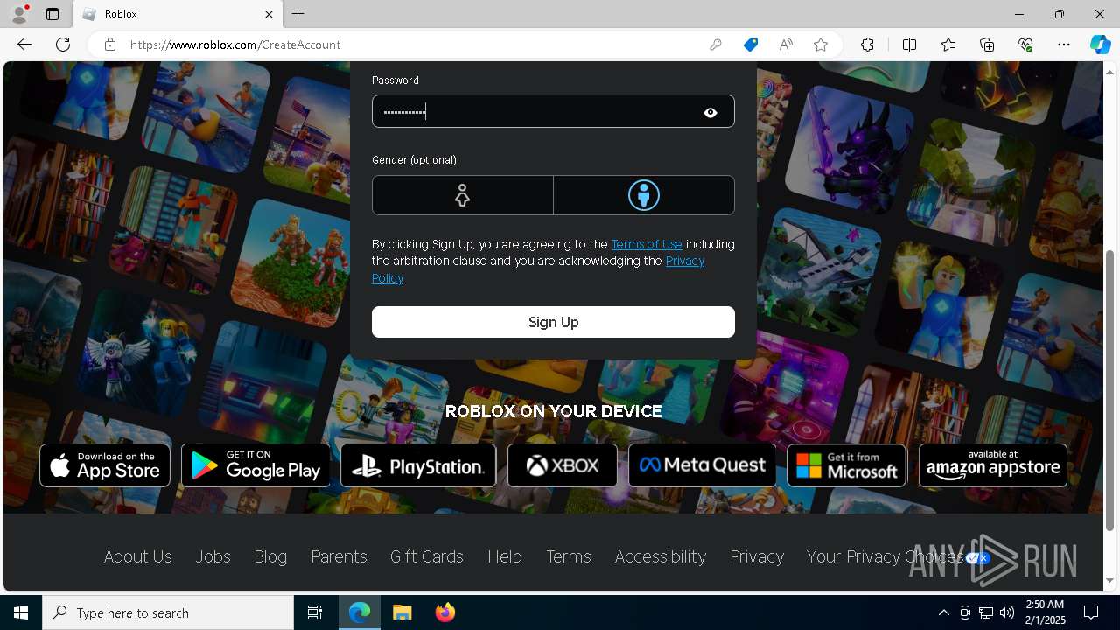This screenshot has width=1120, height=630.
Task: Go back to previous page
Action: point(24,45)
